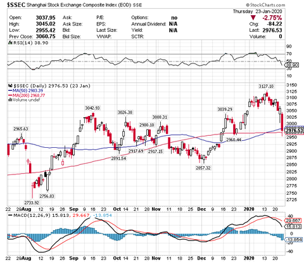Click the 3039.29 price label
Viewport: 304px width, 262px height.
pos(225,109)
